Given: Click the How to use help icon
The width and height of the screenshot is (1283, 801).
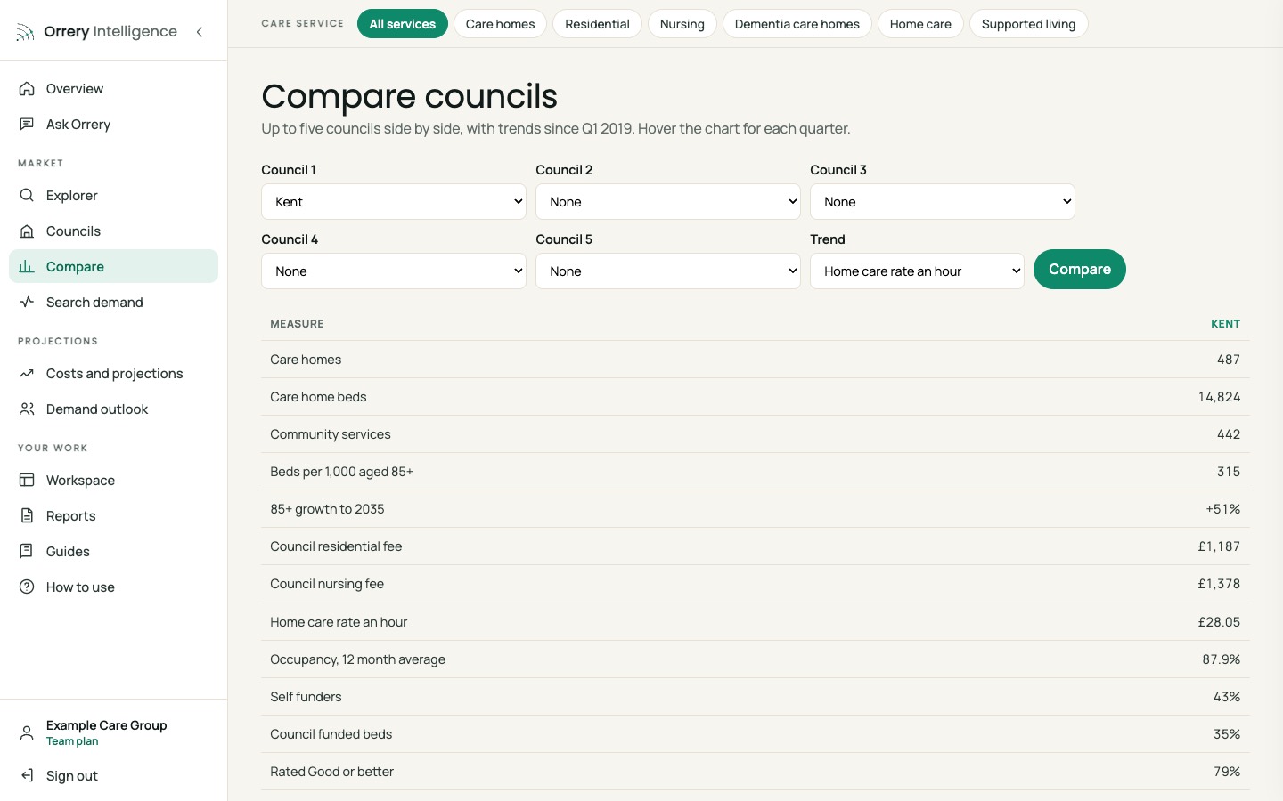Looking at the screenshot, I should 27,587.
